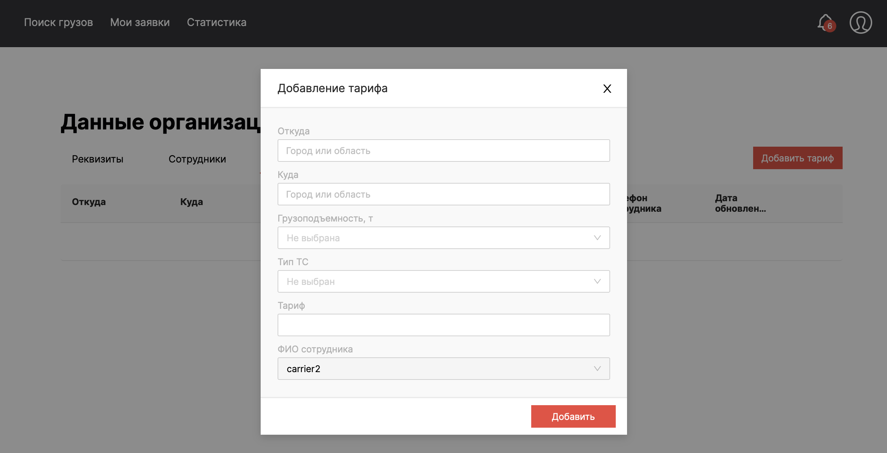Image resolution: width=887 pixels, height=453 pixels.
Task: Focus the Куда city input field
Action: coord(443,194)
